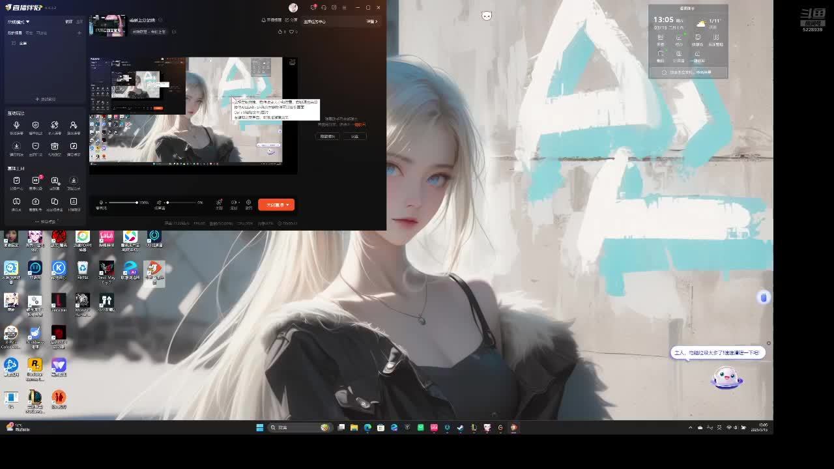
Task: Click the microphone volume slider track
Action: (x=124, y=203)
